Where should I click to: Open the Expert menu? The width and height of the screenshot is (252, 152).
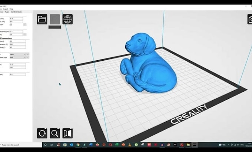click(6, 9)
